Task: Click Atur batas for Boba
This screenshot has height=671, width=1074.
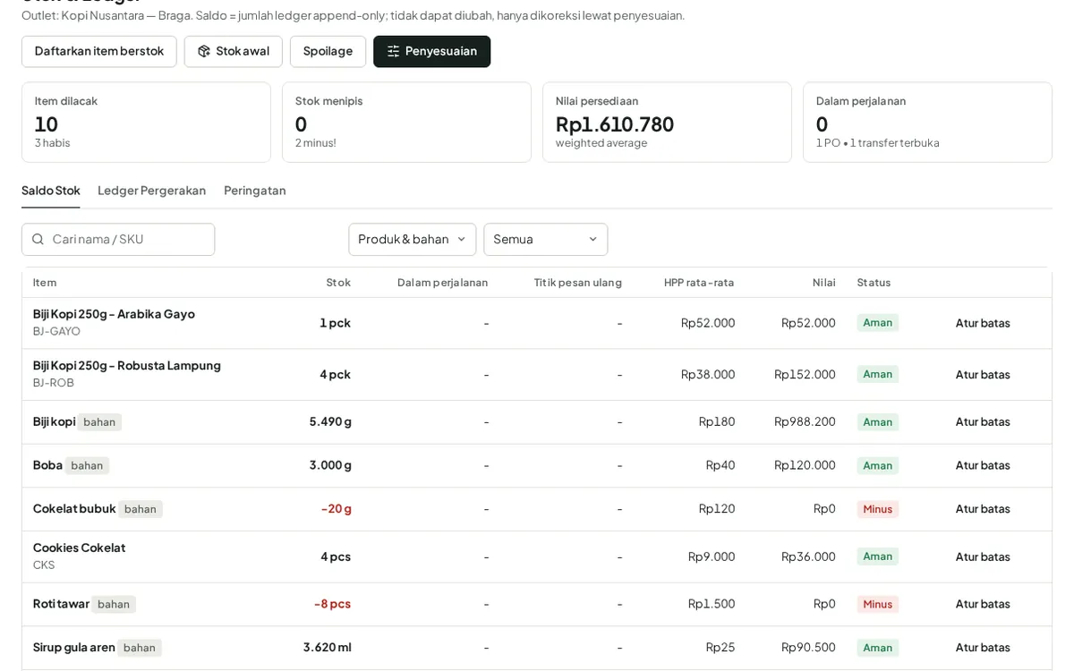Action: coord(983,465)
